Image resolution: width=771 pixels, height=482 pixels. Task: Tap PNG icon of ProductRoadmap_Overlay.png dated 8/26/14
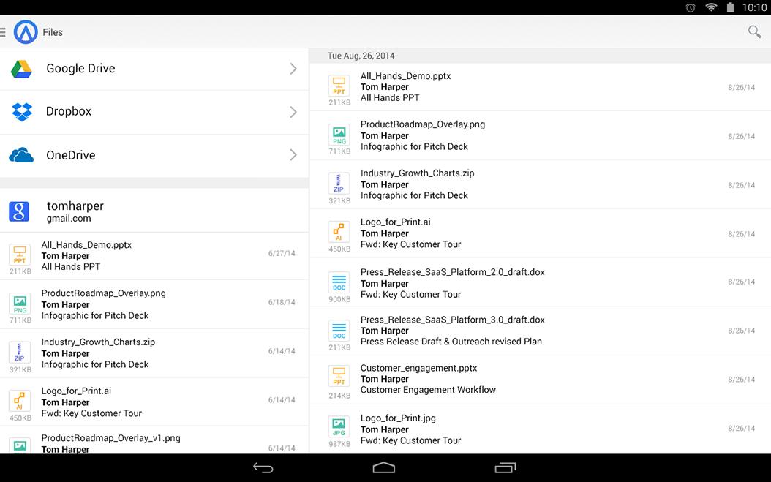[339, 135]
